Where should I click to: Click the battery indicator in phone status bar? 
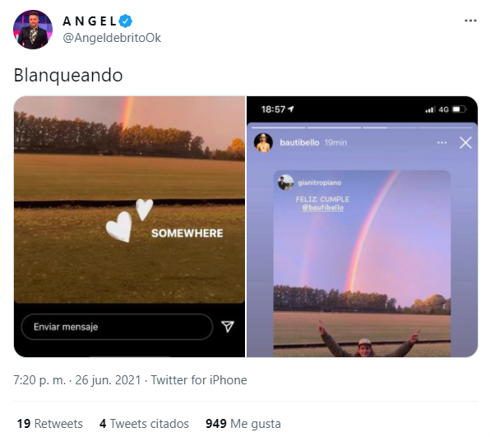tap(459, 109)
